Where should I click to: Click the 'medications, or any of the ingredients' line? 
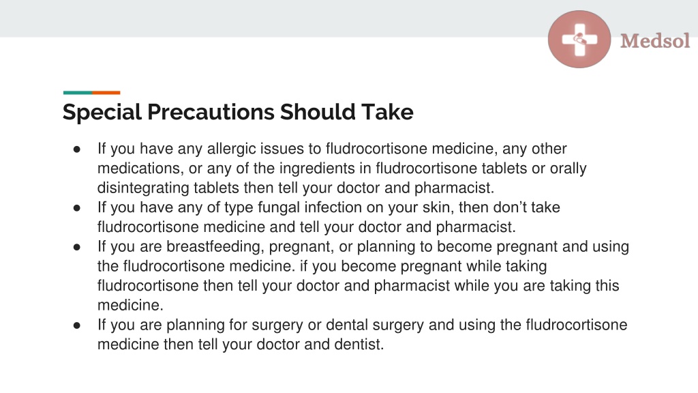click(342, 169)
